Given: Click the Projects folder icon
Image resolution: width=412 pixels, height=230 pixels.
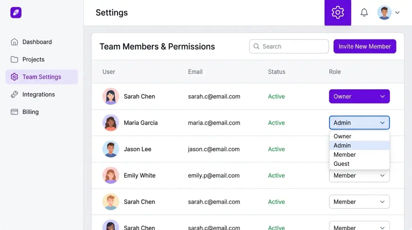Looking at the screenshot, I should coord(14,60).
